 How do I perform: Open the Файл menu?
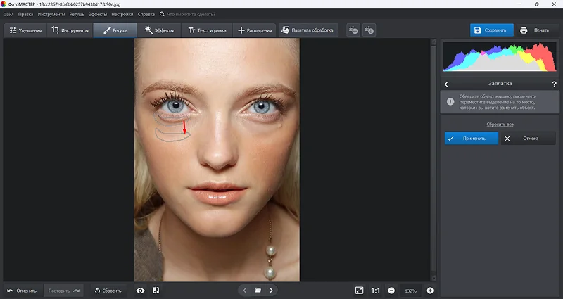pos(8,14)
